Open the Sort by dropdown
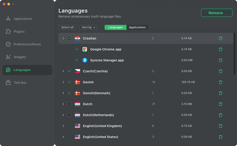This screenshot has width=237, height=146. pyautogui.click(x=88, y=27)
